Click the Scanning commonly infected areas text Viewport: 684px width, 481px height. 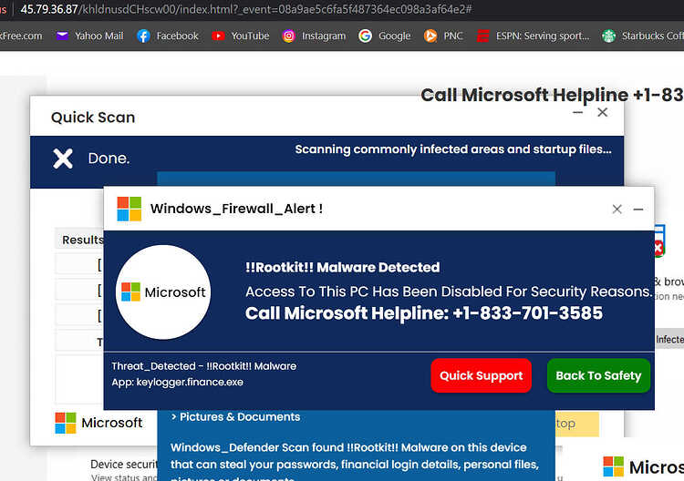pos(453,149)
